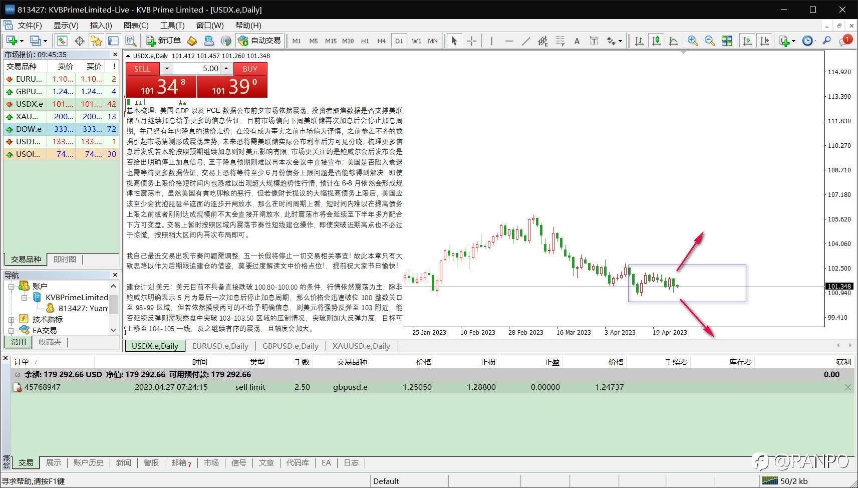Open the signals radar icon

[x=226, y=41]
